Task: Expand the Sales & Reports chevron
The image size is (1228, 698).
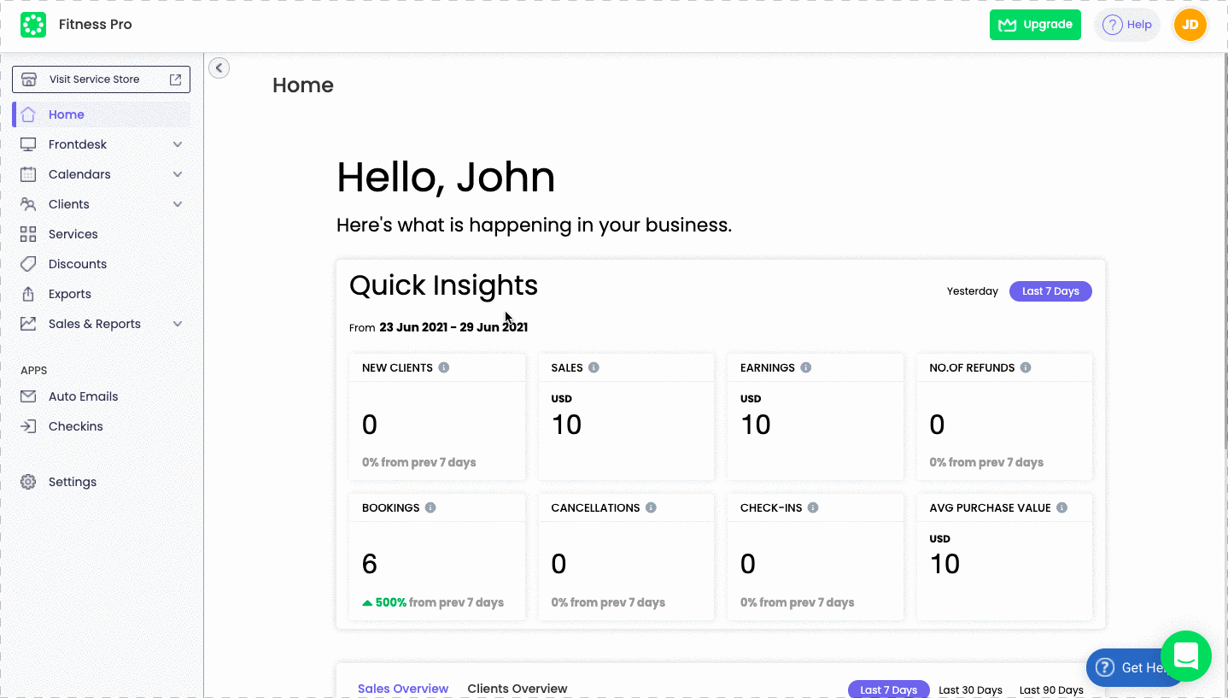Action: [x=178, y=324]
